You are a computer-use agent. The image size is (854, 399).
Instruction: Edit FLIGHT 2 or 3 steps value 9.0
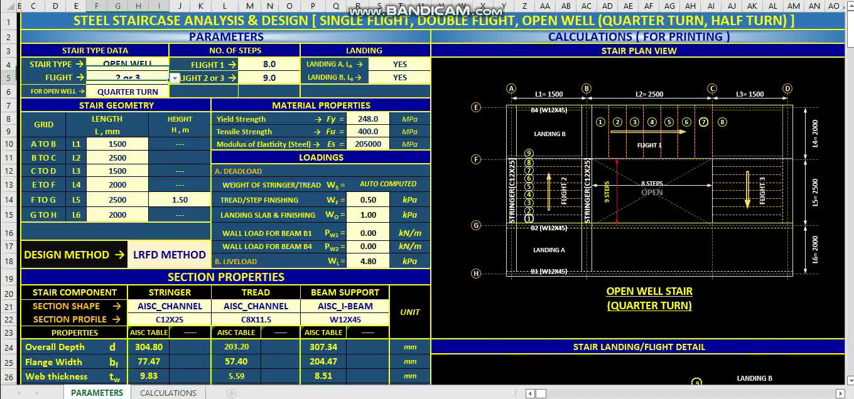(x=269, y=78)
